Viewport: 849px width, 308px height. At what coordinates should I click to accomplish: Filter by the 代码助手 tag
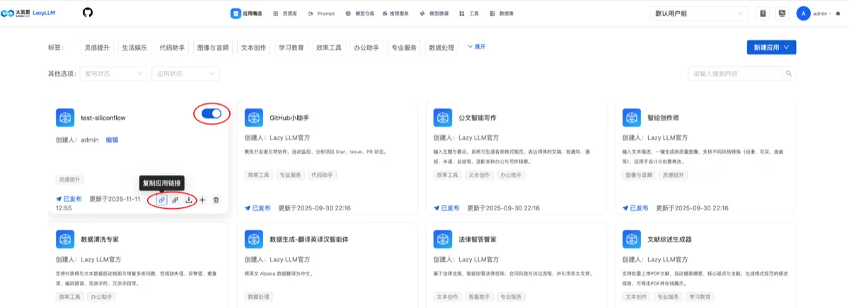click(173, 47)
